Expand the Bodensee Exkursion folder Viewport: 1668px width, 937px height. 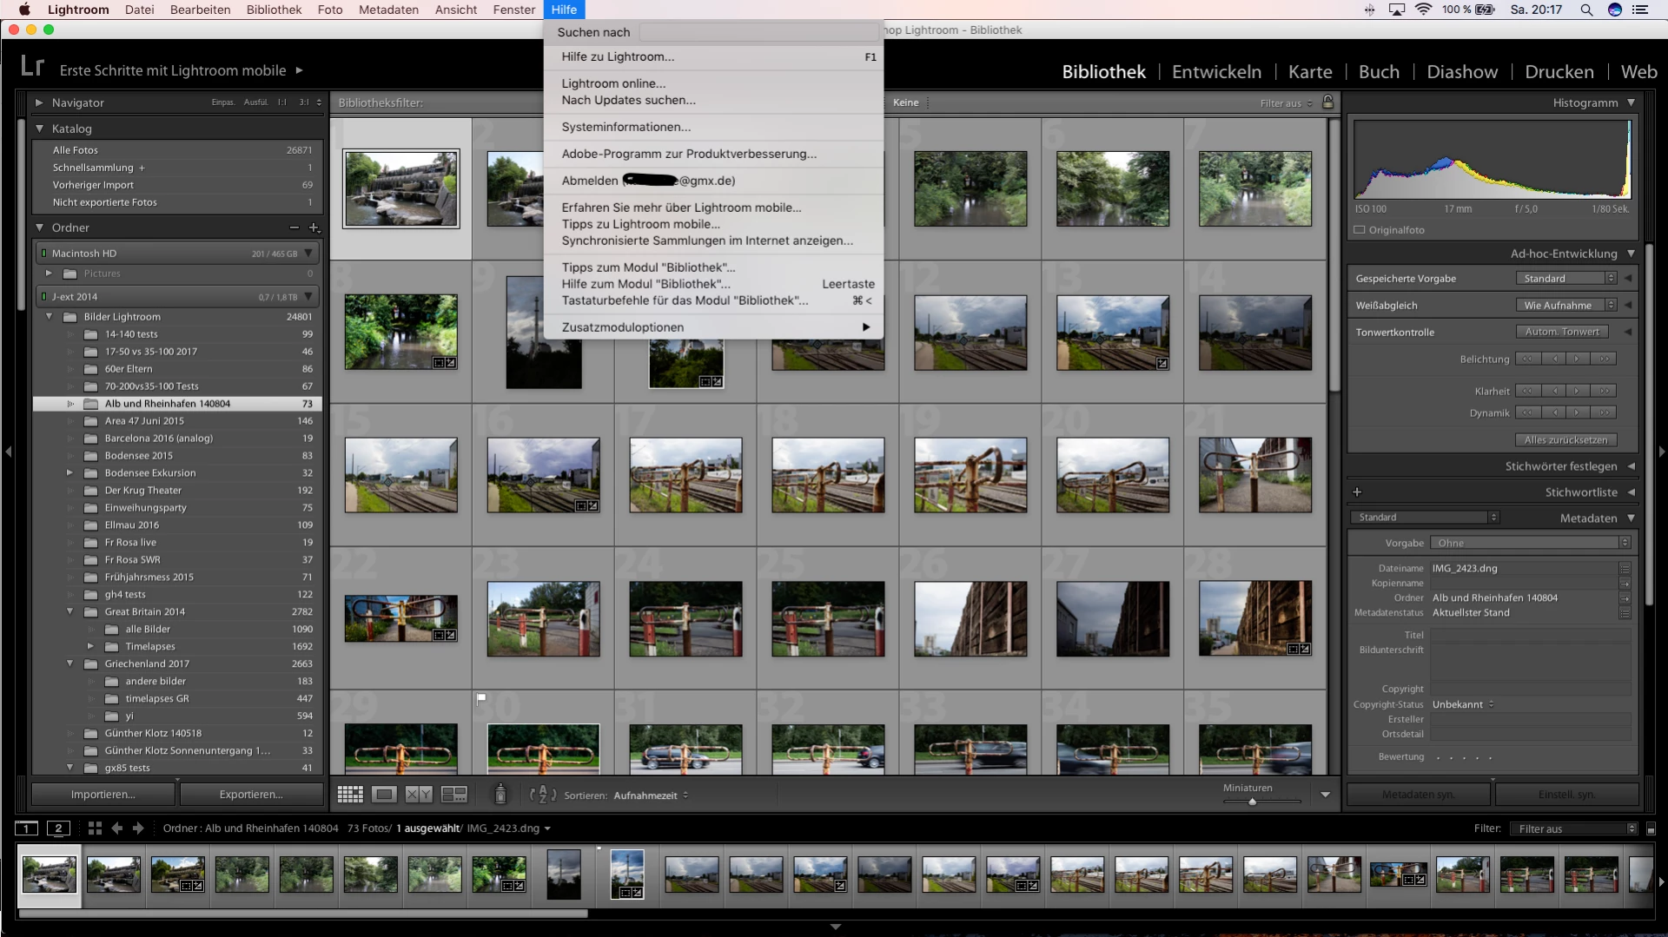[70, 472]
